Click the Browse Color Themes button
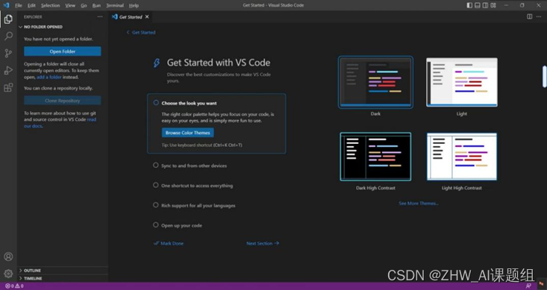547x290 pixels. click(188, 133)
